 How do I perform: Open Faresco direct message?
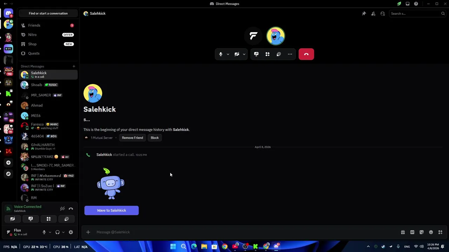click(48, 126)
